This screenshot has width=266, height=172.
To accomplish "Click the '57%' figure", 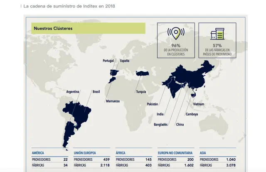I will (217, 45).
